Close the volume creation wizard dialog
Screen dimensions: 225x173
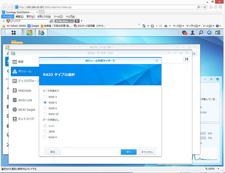click(157, 61)
